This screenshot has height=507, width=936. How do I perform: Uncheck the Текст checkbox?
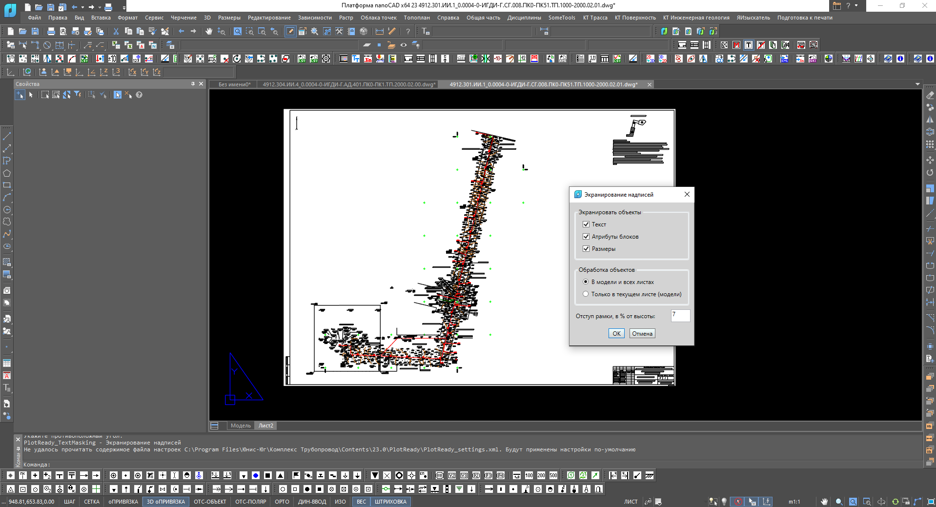click(586, 224)
